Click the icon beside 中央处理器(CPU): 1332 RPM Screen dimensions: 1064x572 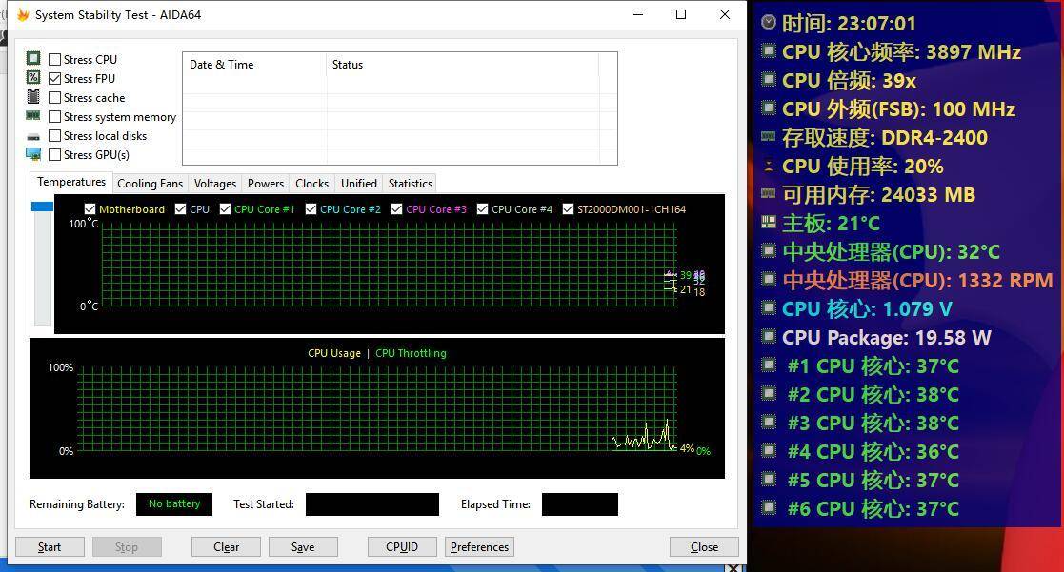pos(768,279)
